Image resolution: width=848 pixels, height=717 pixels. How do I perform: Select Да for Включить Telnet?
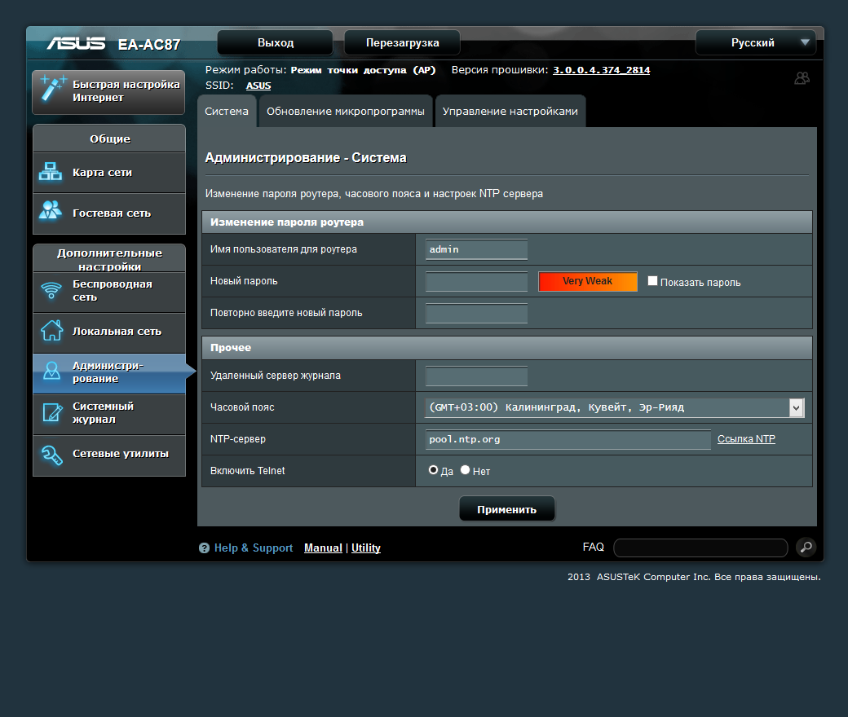pyautogui.click(x=433, y=469)
